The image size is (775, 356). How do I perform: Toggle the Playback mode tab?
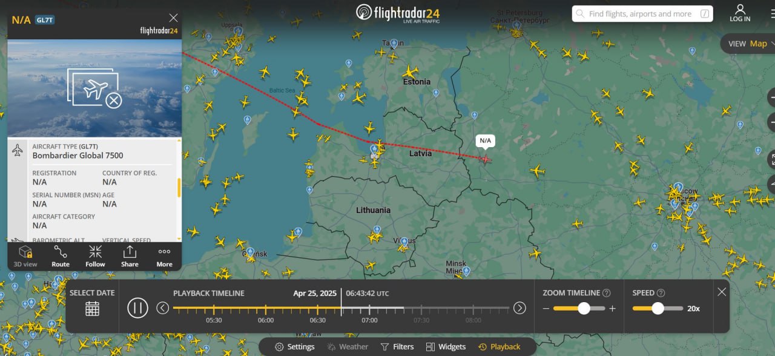click(500, 347)
